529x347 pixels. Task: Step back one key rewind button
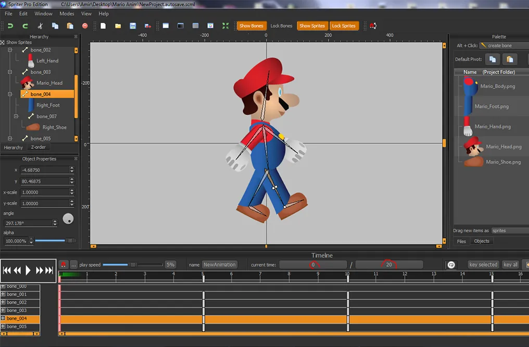[x=17, y=270]
